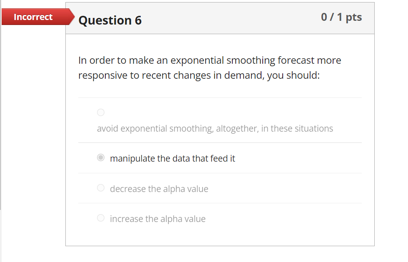Choose the 'avoid exponential smoothing, altogether' option
408x262 pixels.
(x=100, y=112)
